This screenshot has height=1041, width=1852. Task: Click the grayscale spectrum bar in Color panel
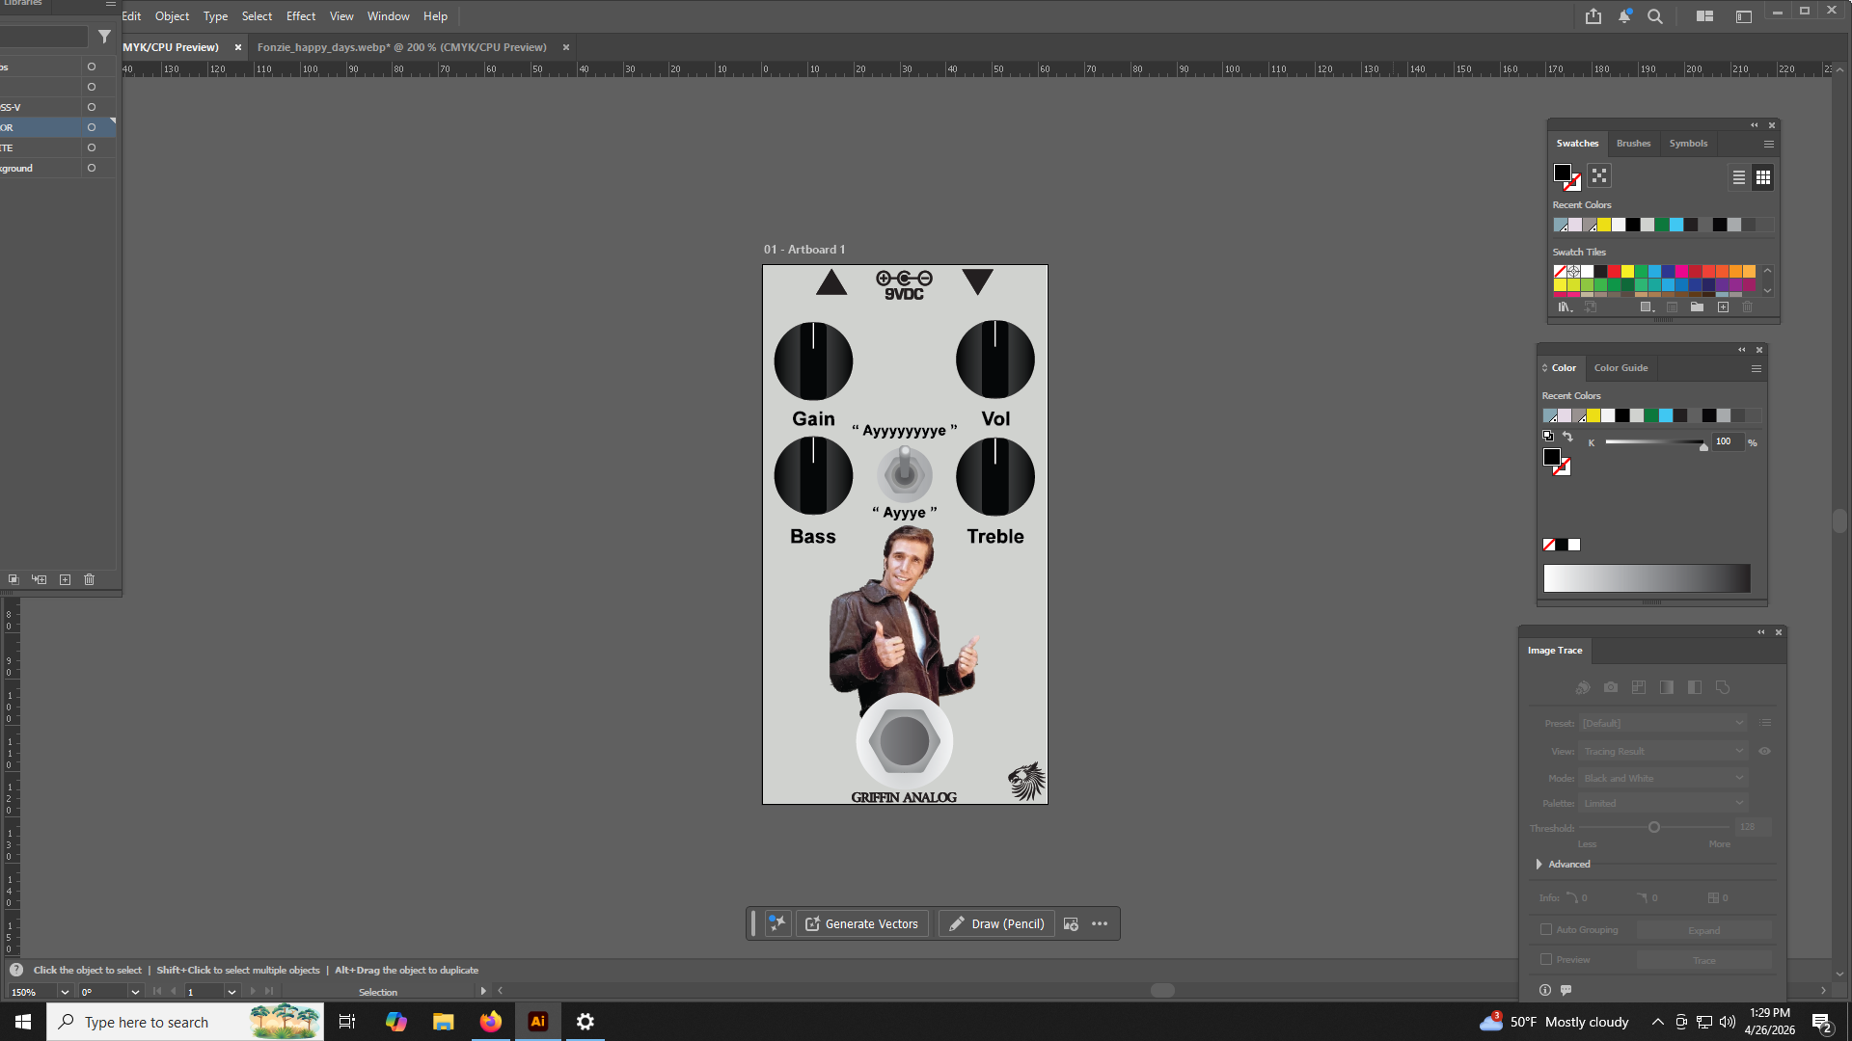(x=1647, y=578)
